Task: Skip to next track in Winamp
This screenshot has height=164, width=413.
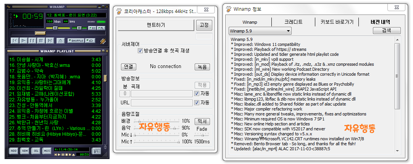Action: (50, 41)
